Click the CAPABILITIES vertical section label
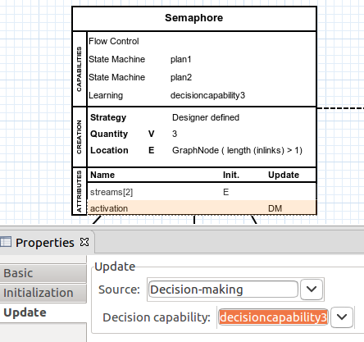 [80, 69]
